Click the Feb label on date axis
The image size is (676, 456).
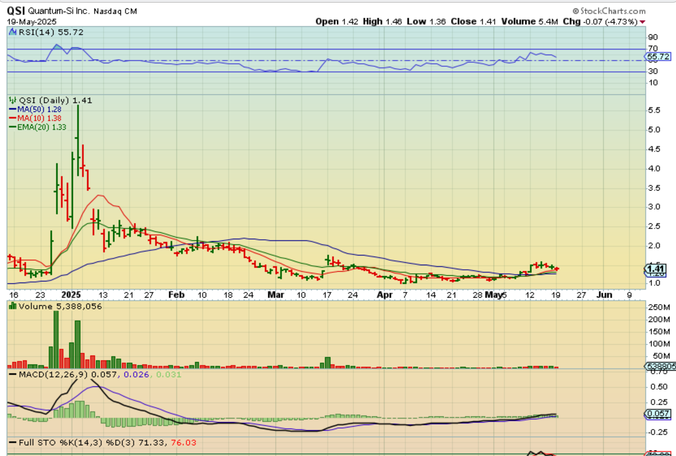click(176, 295)
